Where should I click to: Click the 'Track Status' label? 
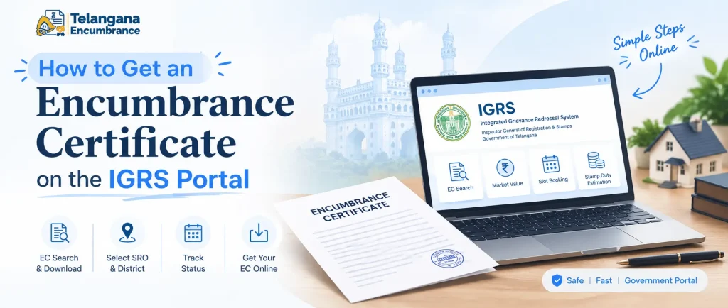click(x=193, y=263)
